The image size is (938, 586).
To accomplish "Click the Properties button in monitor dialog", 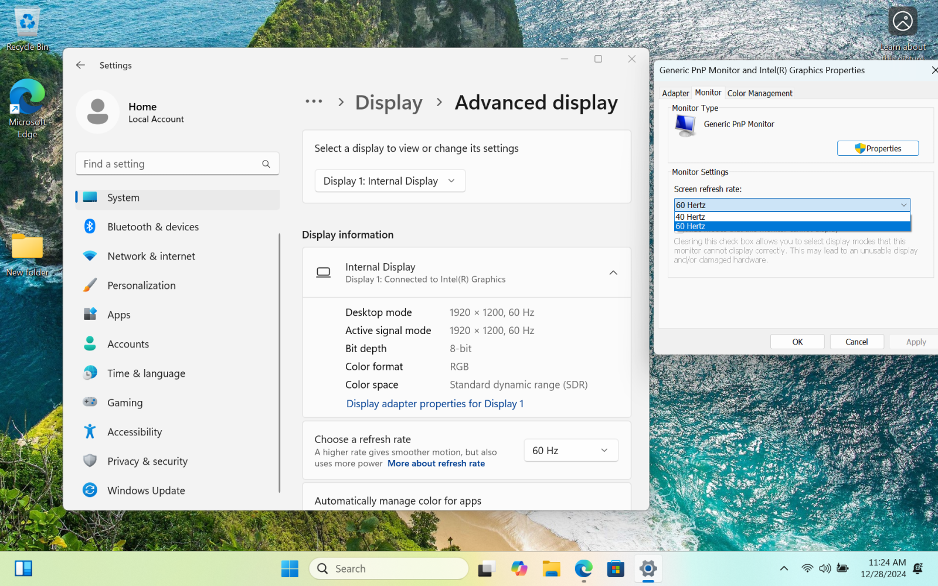I will [x=878, y=148].
